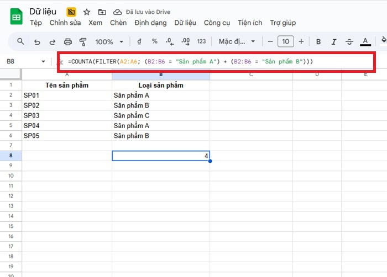Click the saved to Drive cloud icon

[117, 12]
